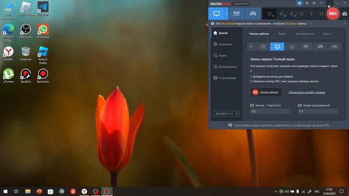Viewport: 349px width, 196px height.
Task: Open File Explorer from the taskbar
Action: [x=28, y=191]
